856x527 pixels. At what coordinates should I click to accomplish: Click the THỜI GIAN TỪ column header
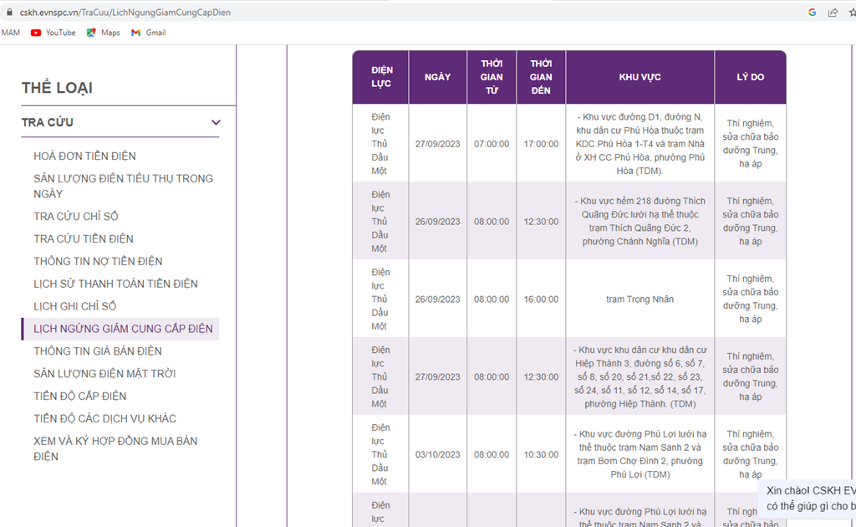click(x=492, y=77)
